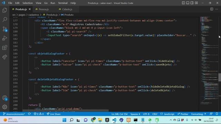This screenshot has width=221, height=124.
Task: Open the Help menu
Action: tap(73, 3)
